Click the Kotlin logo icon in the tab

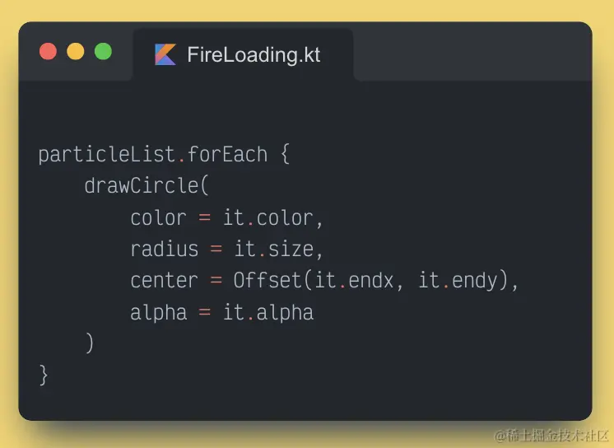coord(165,55)
